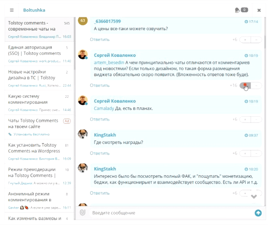Click the 17:14 timestamp
The width and height of the screenshot is (268, 225).
click(x=251, y=22)
